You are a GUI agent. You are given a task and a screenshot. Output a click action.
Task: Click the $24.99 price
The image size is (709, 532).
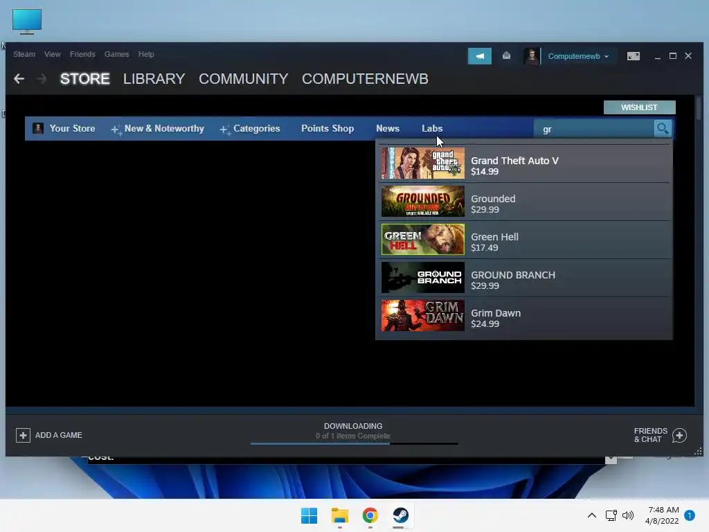(485, 324)
